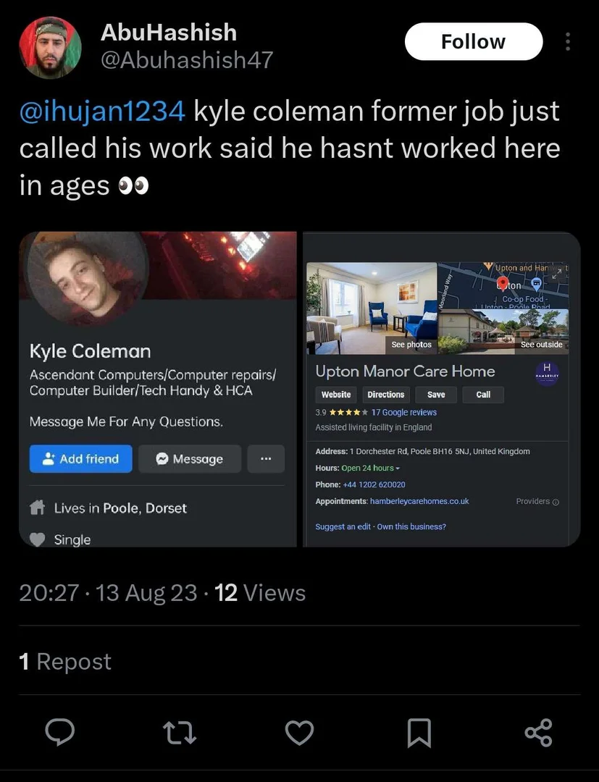Viewport: 599px width, 782px height.
Task: Open the @ihujan1234 mention
Action: point(102,111)
